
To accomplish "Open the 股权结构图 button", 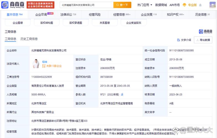I will point(47,23).
